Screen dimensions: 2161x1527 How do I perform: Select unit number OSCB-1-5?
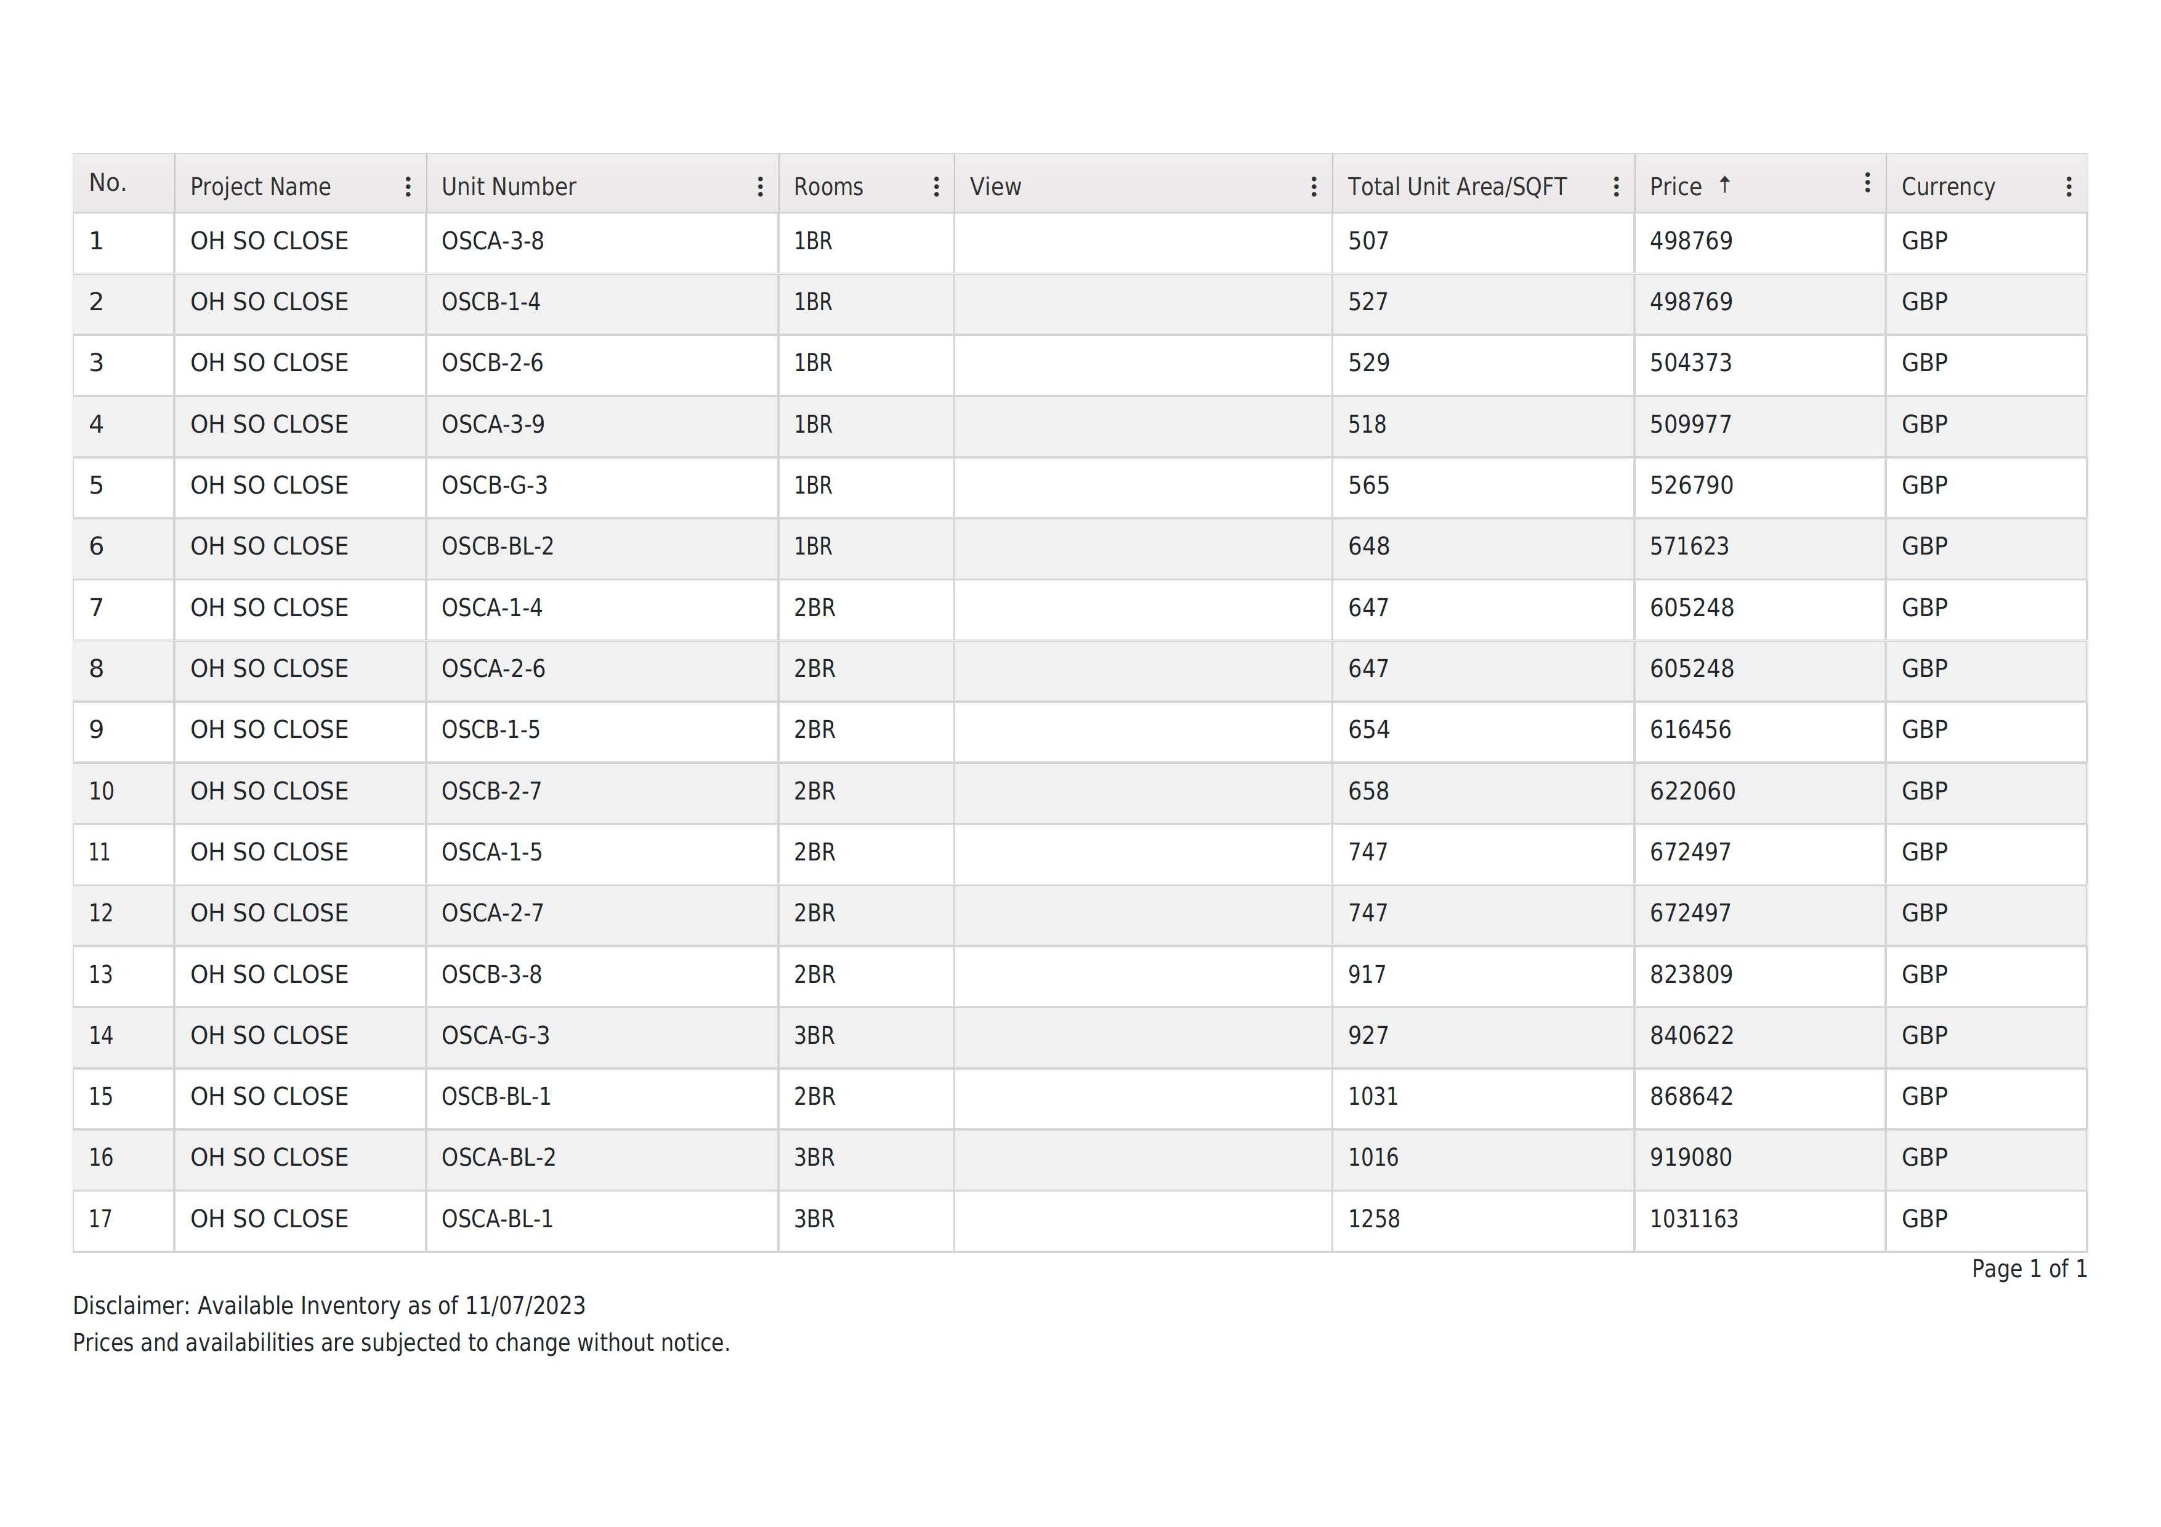point(490,730)
